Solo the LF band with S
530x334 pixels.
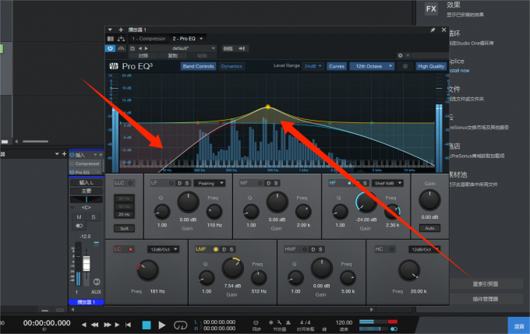coord(186,183)
